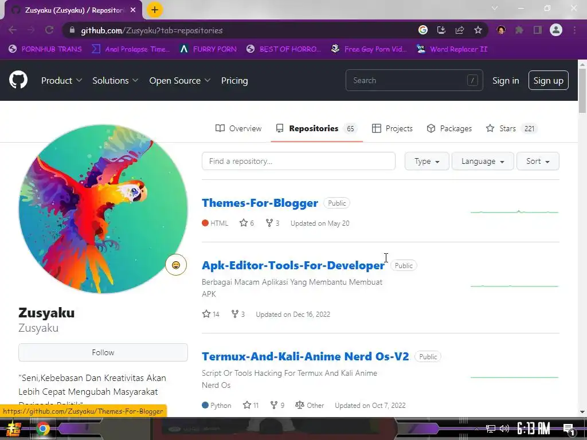Open a new tab with the plus button

155,10
